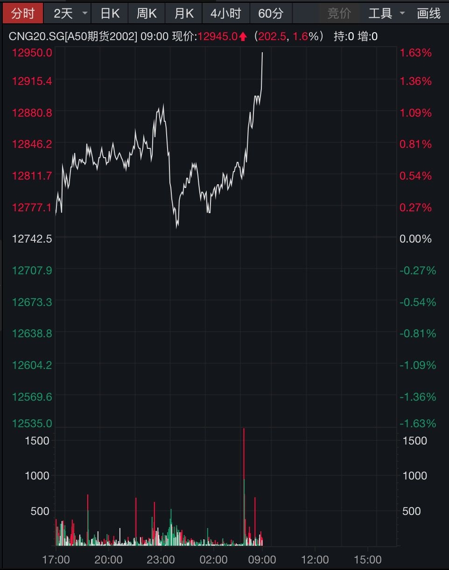Viewport: 449px width, 570px height.
Task: Toggle the 竞价 auction button
Action: tap(339, 14)
